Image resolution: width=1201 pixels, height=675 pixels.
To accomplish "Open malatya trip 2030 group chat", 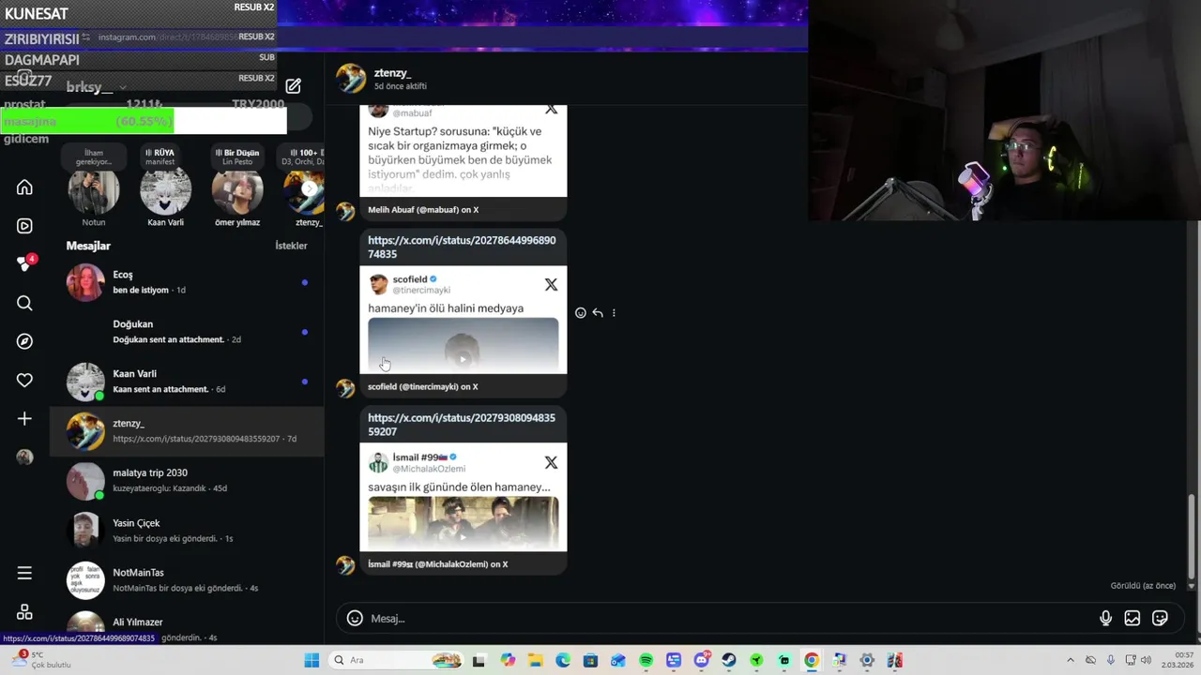I will click(187, 481).
